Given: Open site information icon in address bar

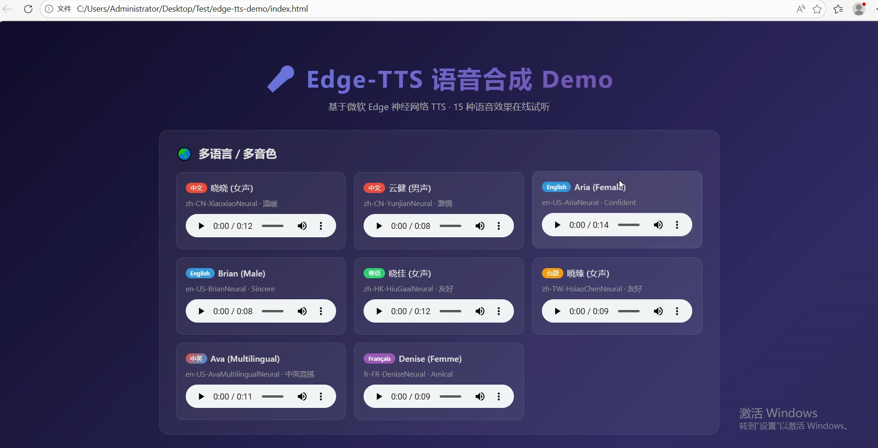Looking at the screenshot, I should (x=49, y=9).
